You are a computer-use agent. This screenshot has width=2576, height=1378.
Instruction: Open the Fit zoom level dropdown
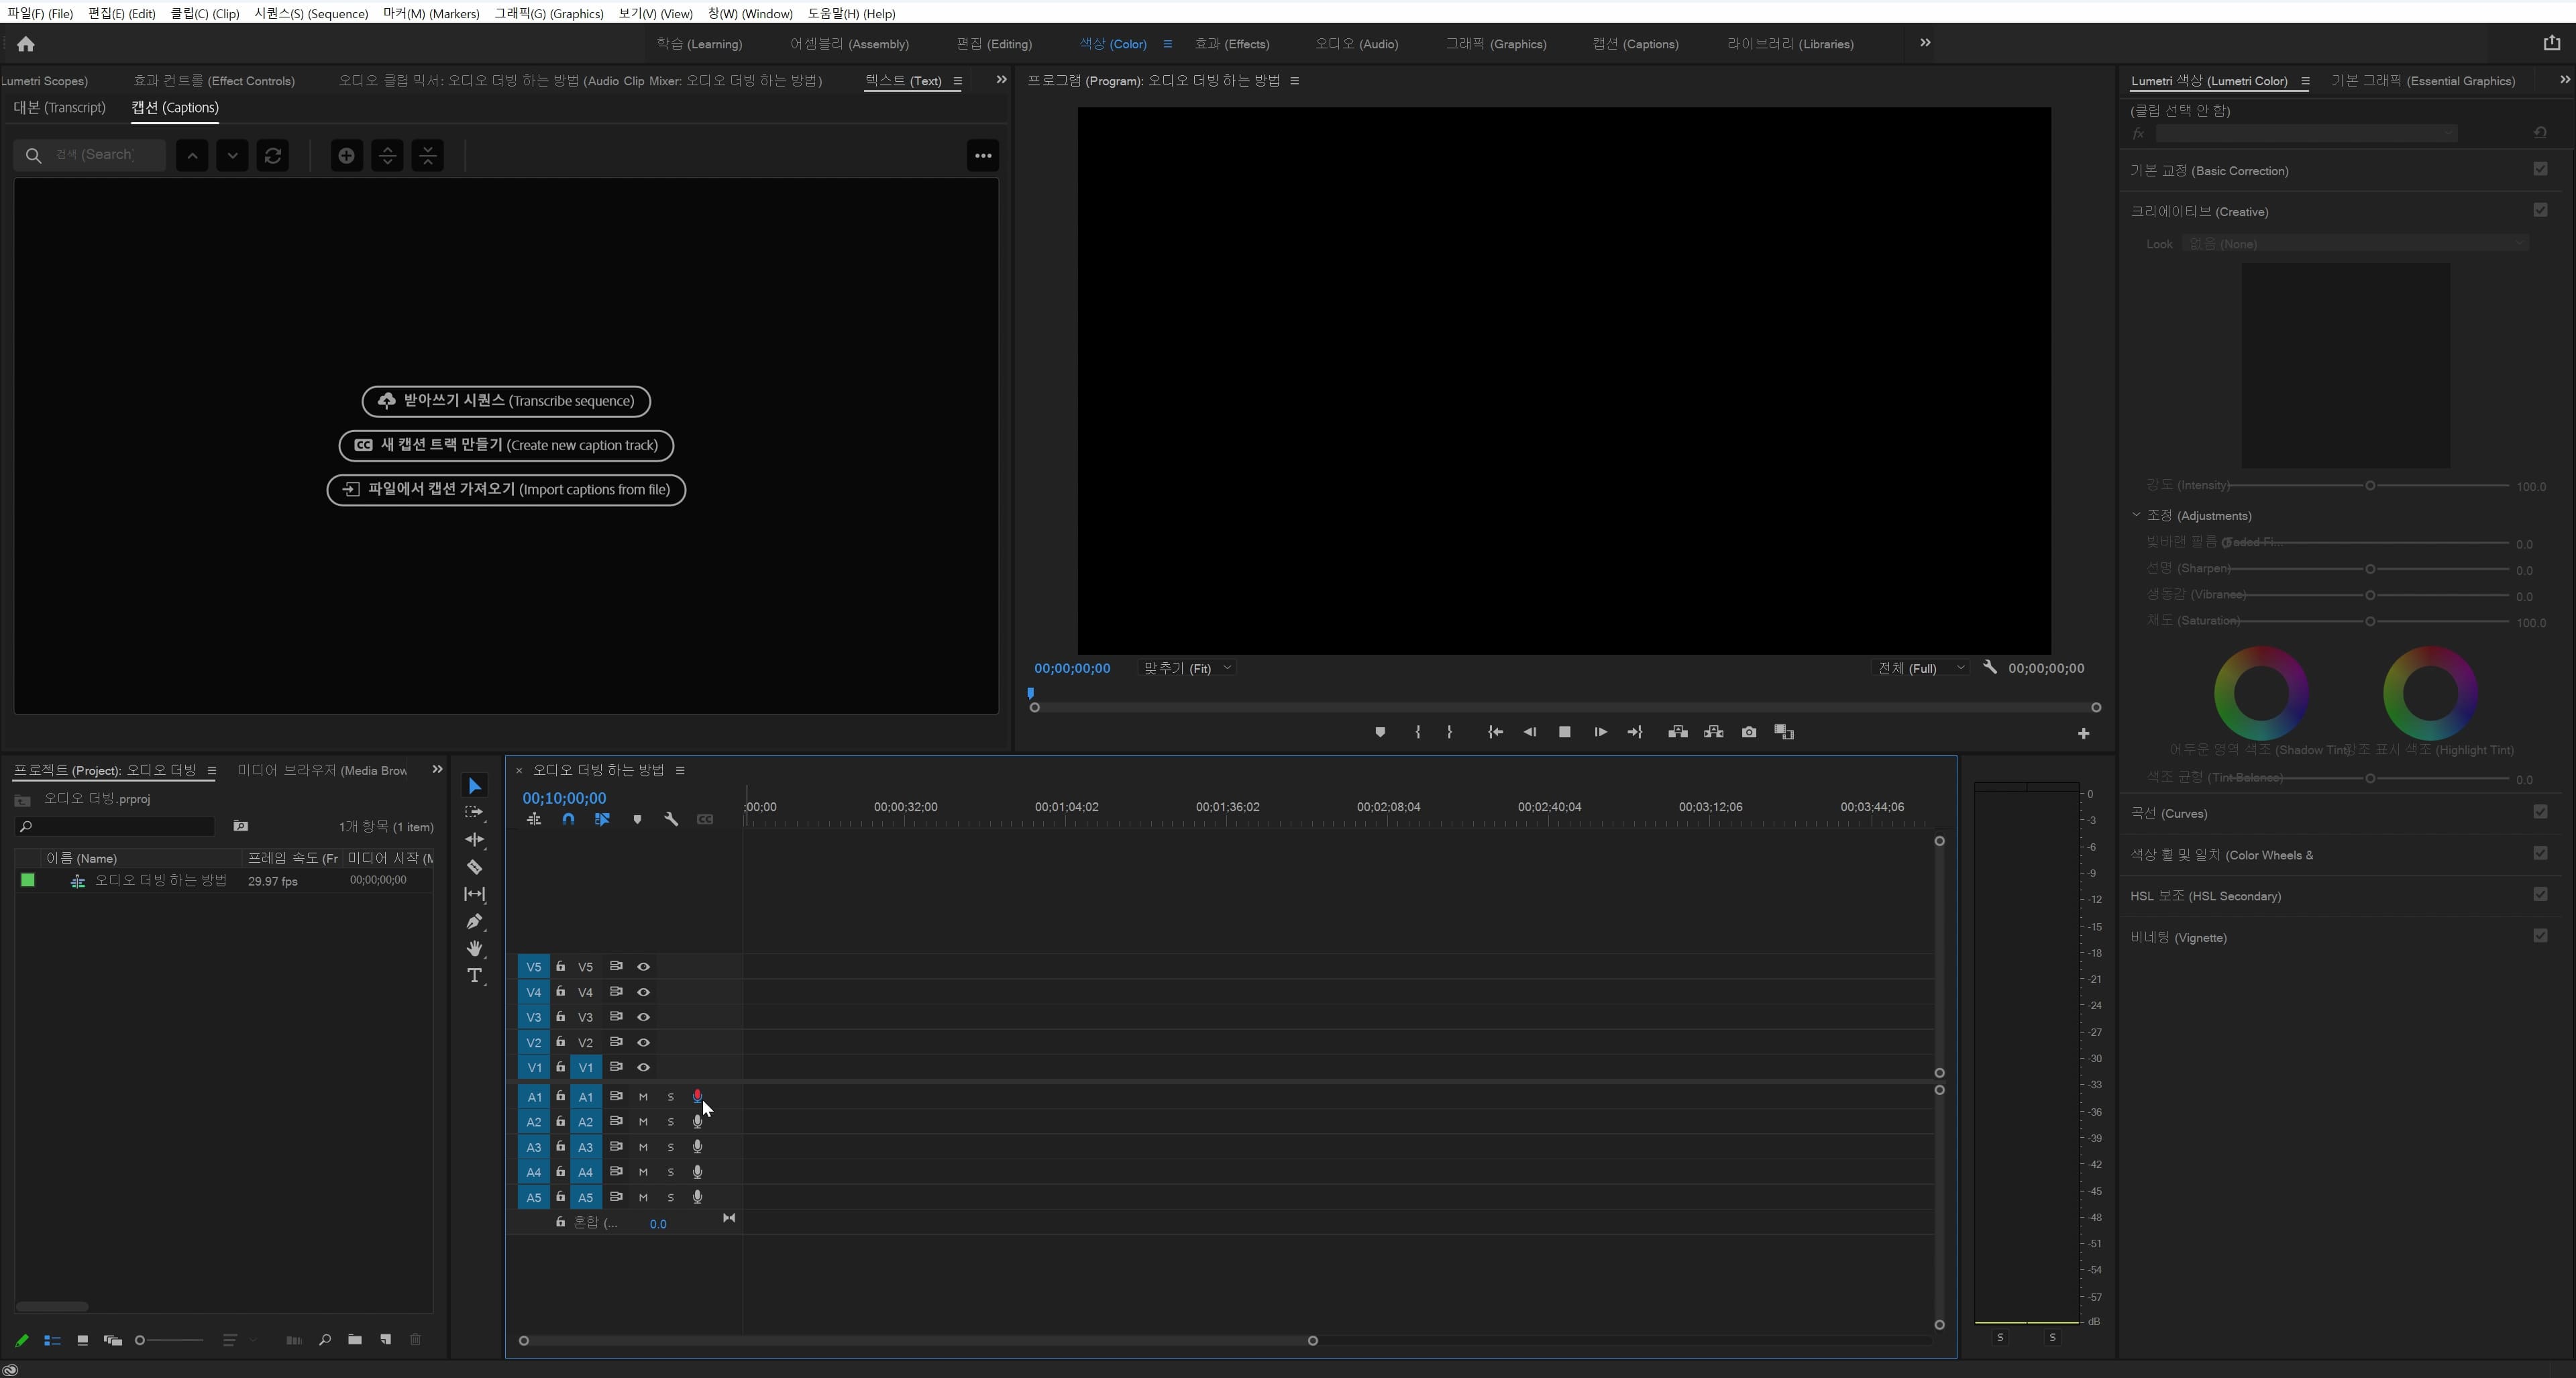[x=1188, y=668]
